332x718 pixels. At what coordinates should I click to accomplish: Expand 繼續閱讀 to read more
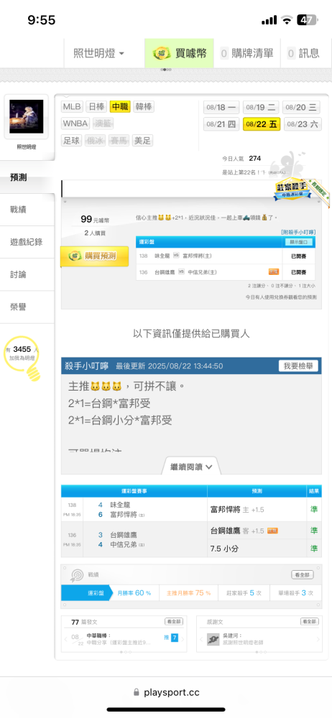tap(191, 467)
